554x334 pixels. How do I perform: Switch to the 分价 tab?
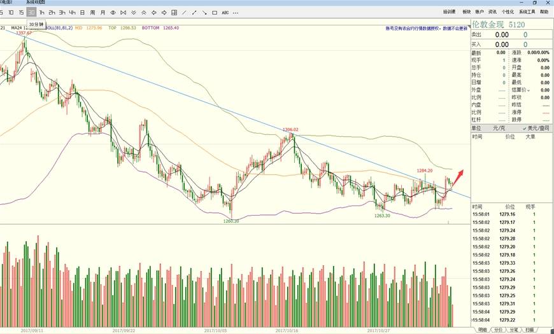coord(498,330)
